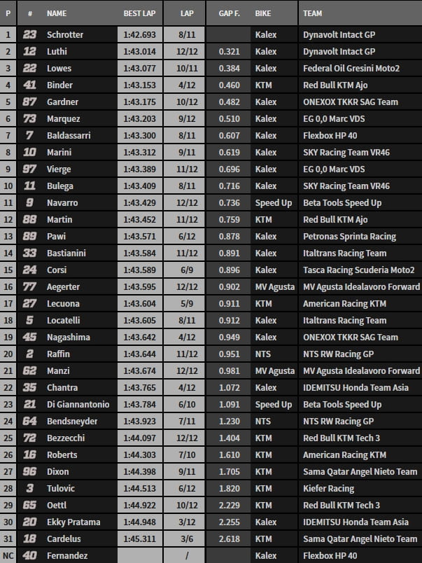Click rider name Gardner
Screen dimensions: 422x563
coord(62,102)
